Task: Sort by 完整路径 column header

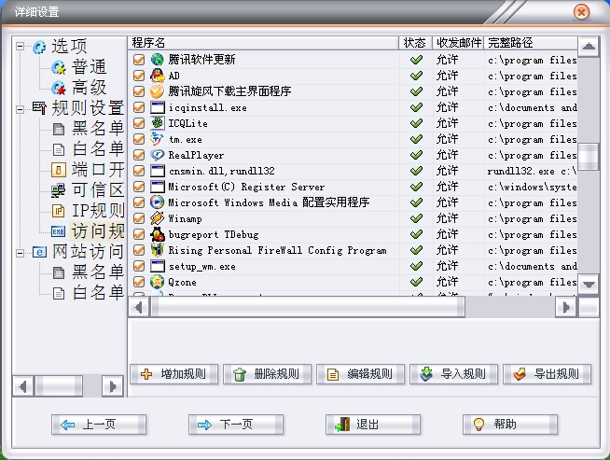Action: tap(531, 43)
